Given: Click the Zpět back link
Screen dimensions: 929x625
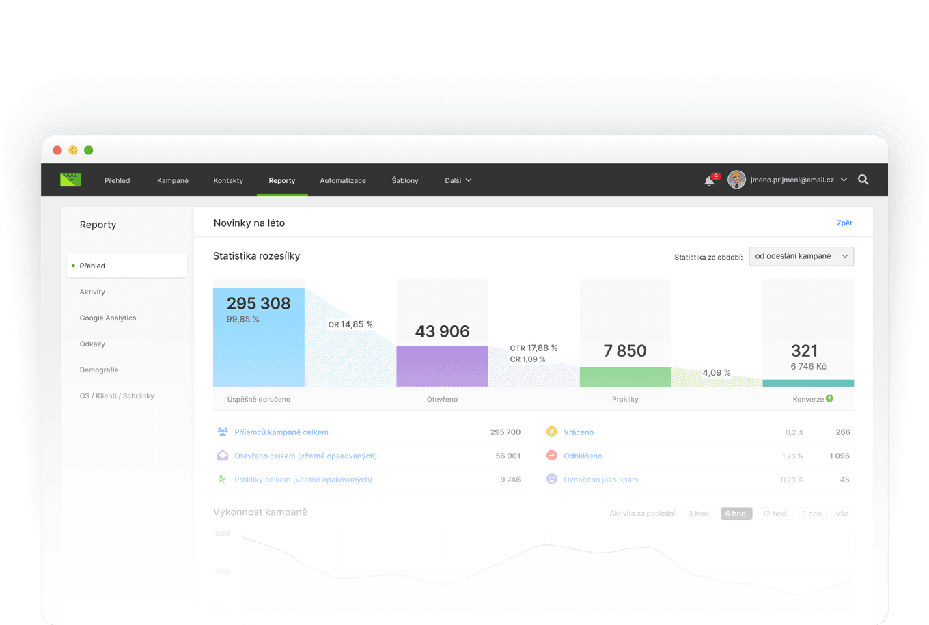Looking at the screenshot, I should tap(844, 223).
